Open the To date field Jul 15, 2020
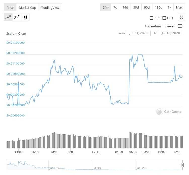This screenshot has width=189, height=175. (171, 33)
